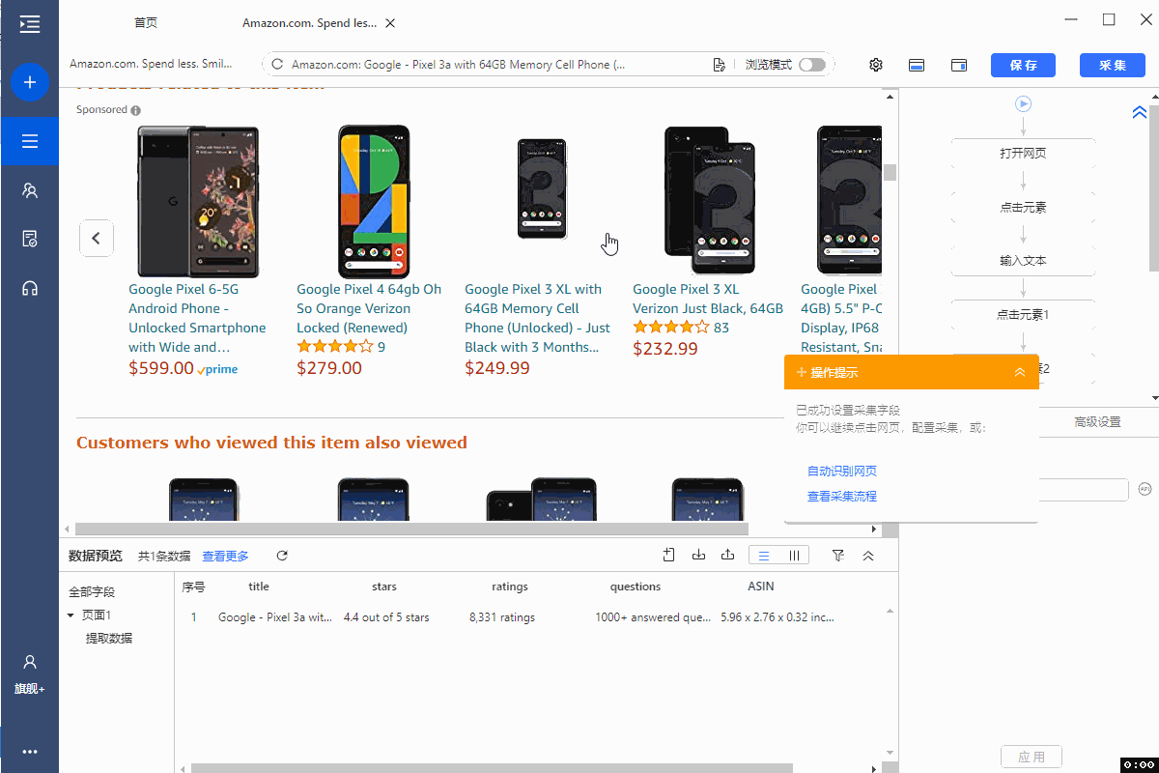Image resolution: width=1159 pixels, height=773 pixels.
Task: Click Google Pixel 6-5G product thumbnail
Action: [x=198, y=201]
